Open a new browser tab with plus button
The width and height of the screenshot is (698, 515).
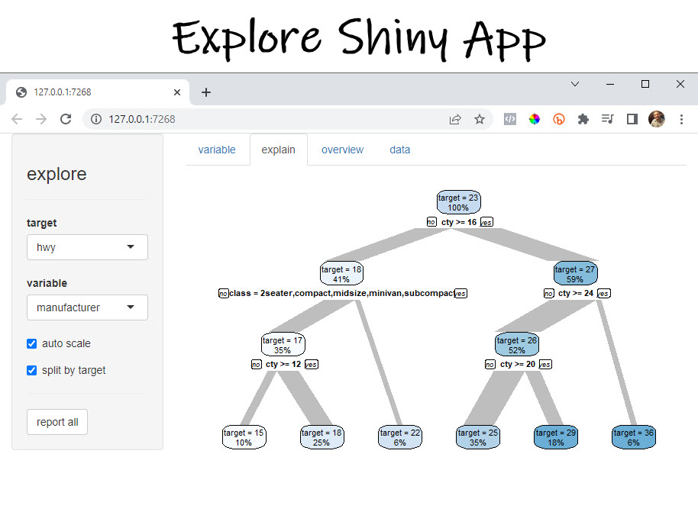[x=205, y=92]
